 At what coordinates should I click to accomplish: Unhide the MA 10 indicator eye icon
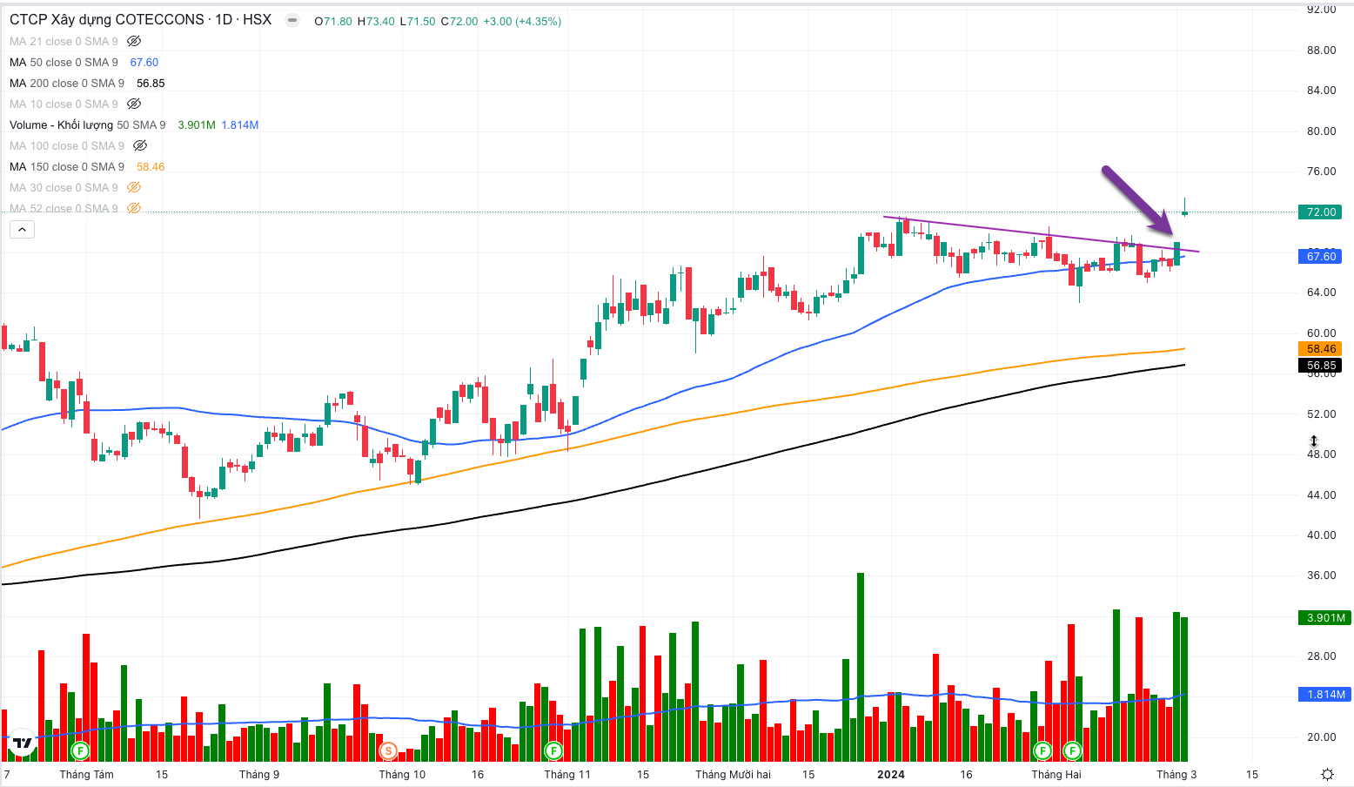(x=134, y=104)
